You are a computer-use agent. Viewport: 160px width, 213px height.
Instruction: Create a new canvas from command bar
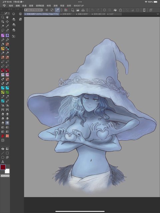pos(73,10)
